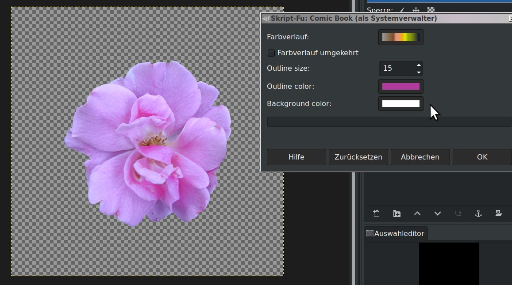
Task: Click the Abbrechen button
Action: 420,157
